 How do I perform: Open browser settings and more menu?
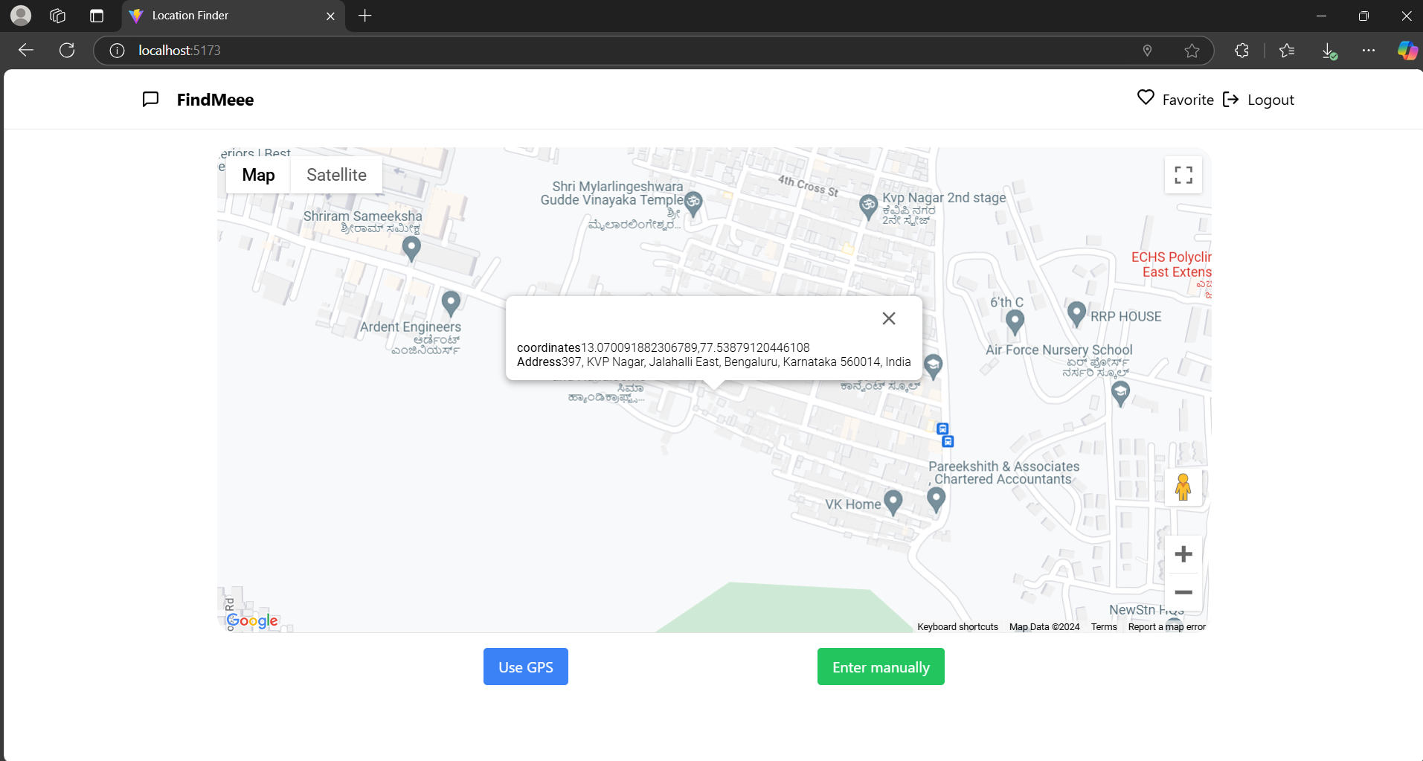[1369, 51]
